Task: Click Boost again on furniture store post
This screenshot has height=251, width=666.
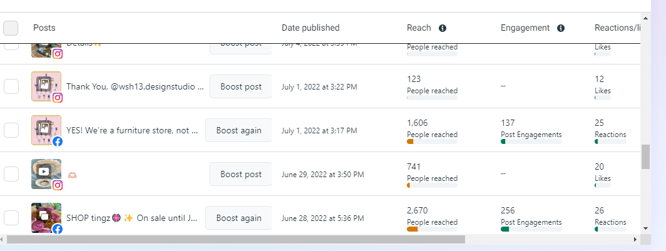Action: point(238,130)
